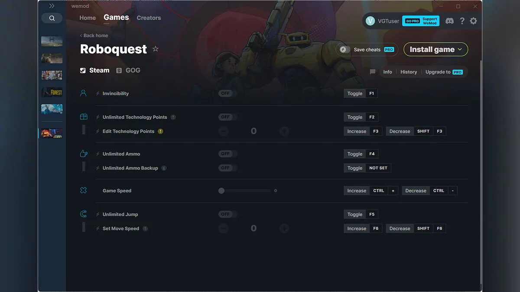This screenshot has height=292, width=520.
Task: Open the Discord icon in header
Action: [x=449, y=21]
